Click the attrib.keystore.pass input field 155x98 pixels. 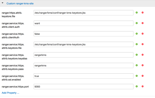point(83,65)
